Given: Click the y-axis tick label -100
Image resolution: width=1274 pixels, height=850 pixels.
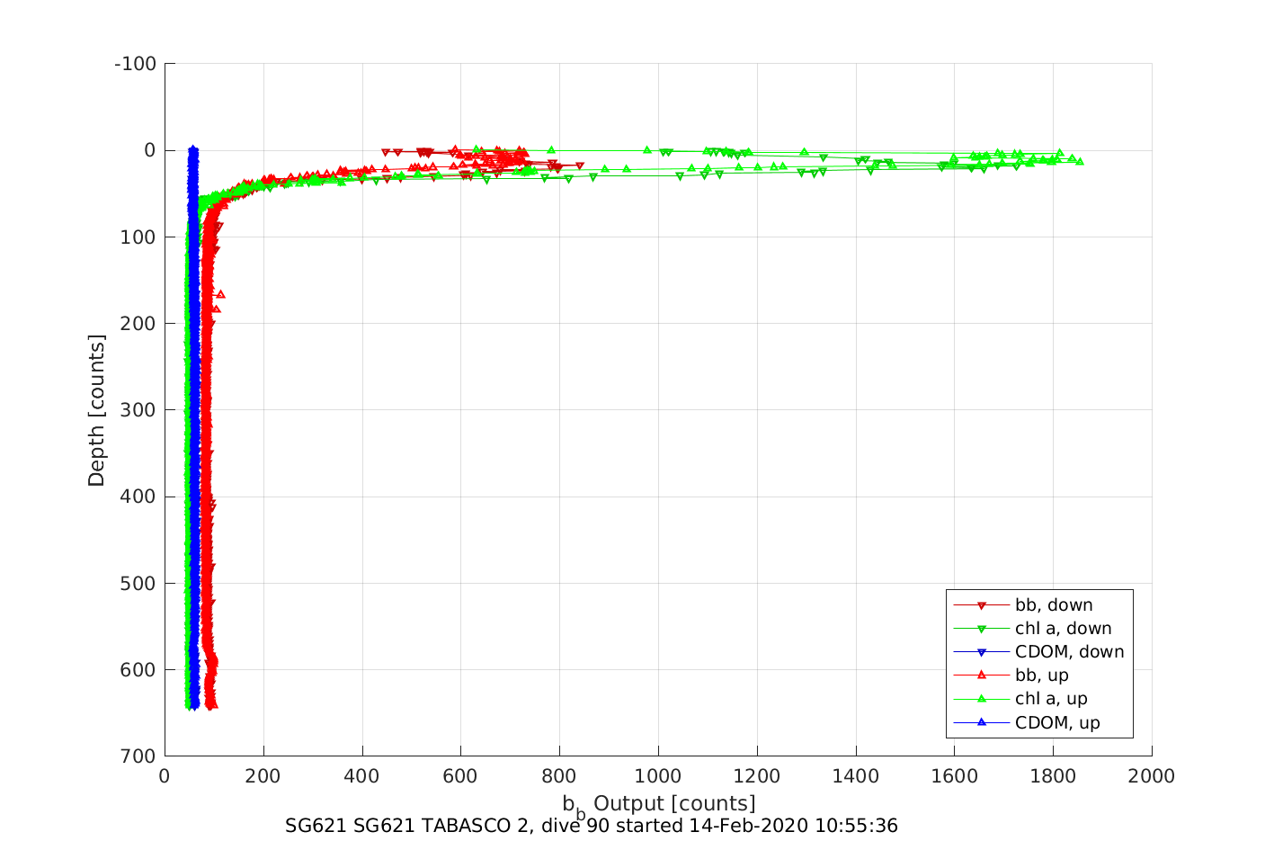Looking at the screenshot, I should click(136, 64).
